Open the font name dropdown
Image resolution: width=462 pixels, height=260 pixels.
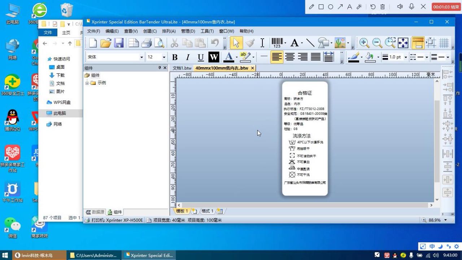pos(141,57)
